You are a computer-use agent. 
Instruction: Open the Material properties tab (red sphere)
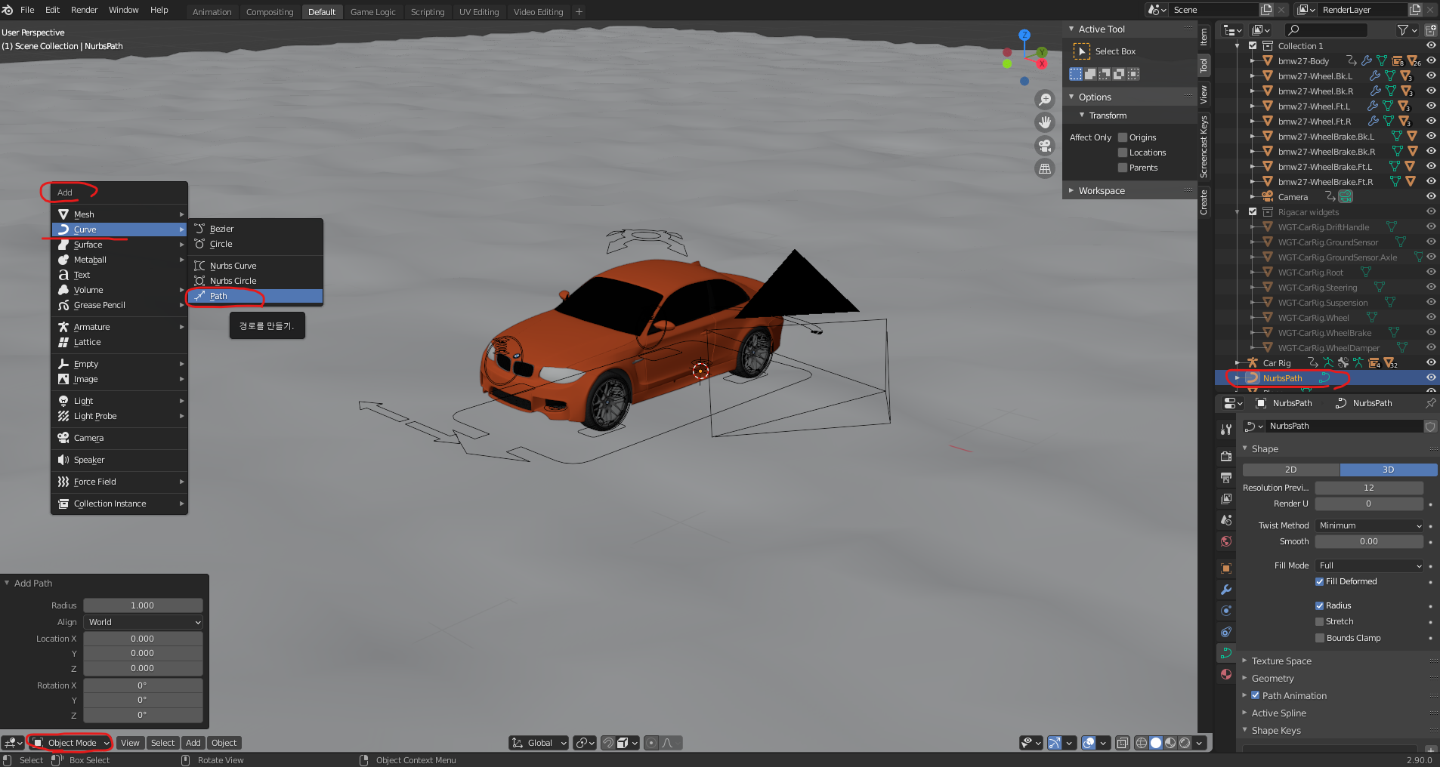click(x=1226, y=674)
